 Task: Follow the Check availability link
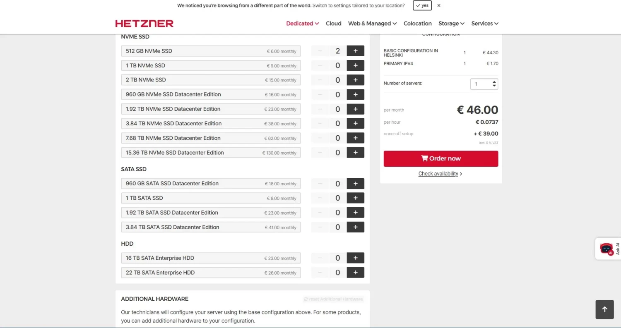[x=440, y=174]
